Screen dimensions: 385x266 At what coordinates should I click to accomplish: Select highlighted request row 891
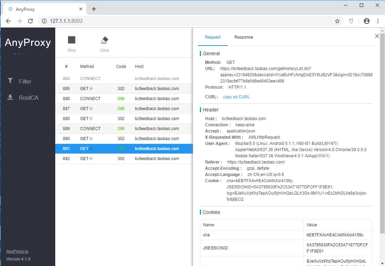(x=124, y=149)
